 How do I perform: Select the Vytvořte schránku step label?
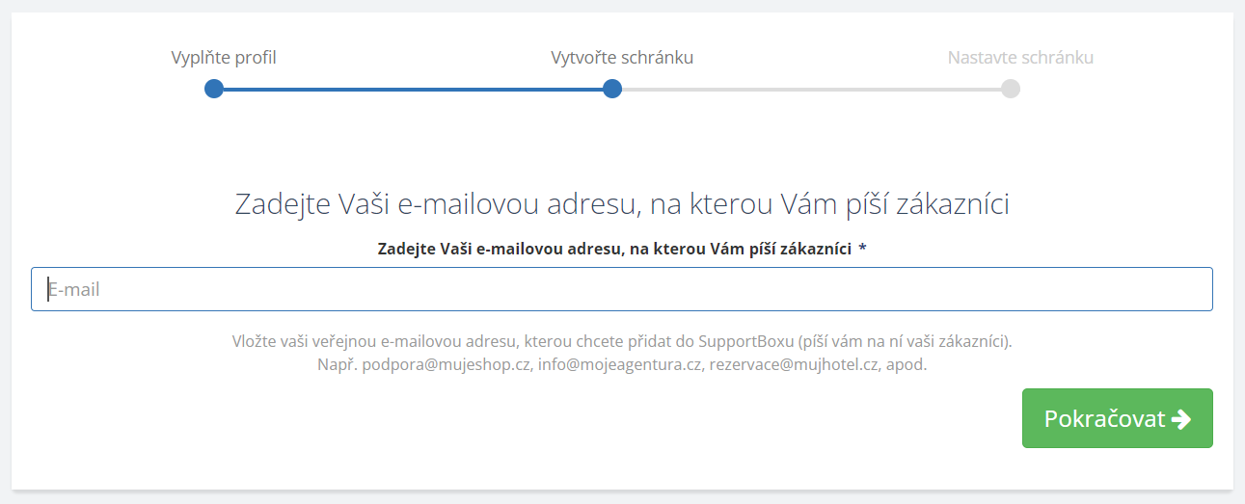[622, 58]
